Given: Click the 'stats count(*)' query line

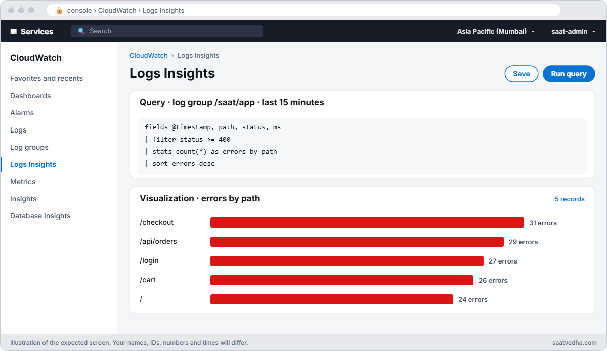Looking at the screenshot, I should click(211, 152).
